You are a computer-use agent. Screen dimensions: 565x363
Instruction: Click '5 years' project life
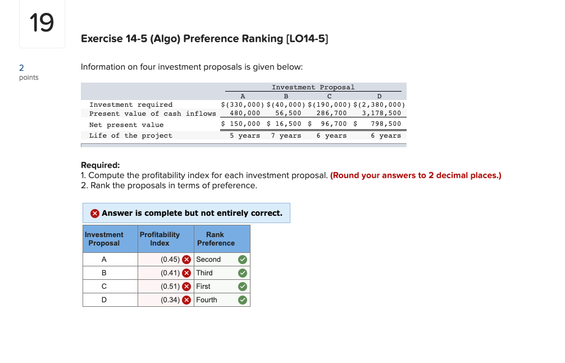pyautogui.click(x=245, y=135)
